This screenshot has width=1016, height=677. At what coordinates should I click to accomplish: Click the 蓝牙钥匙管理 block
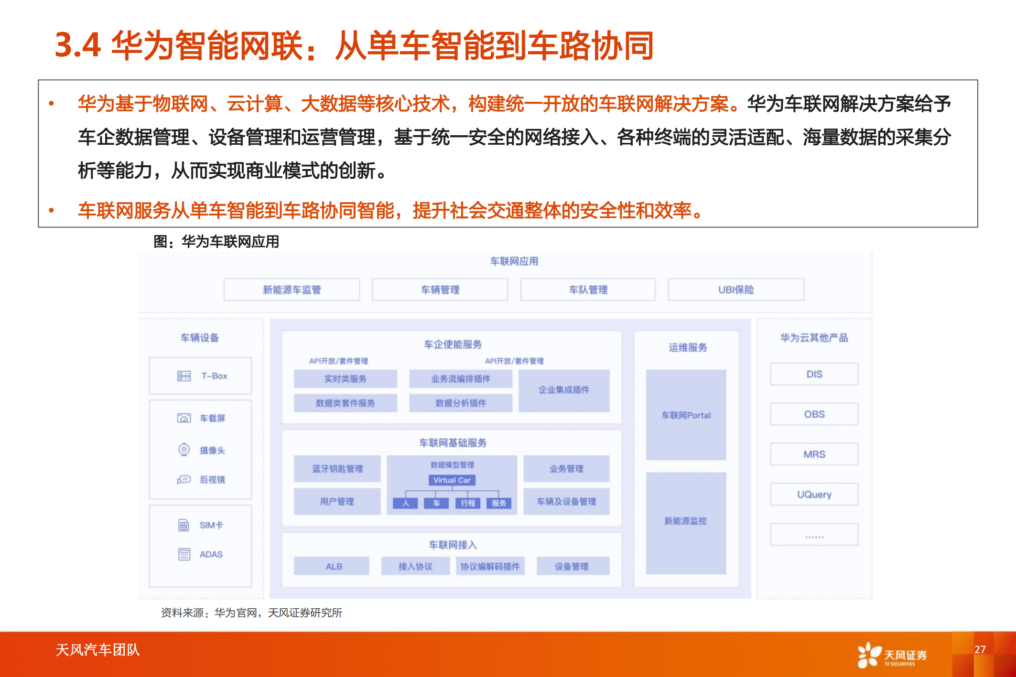(x=337, y=469)
